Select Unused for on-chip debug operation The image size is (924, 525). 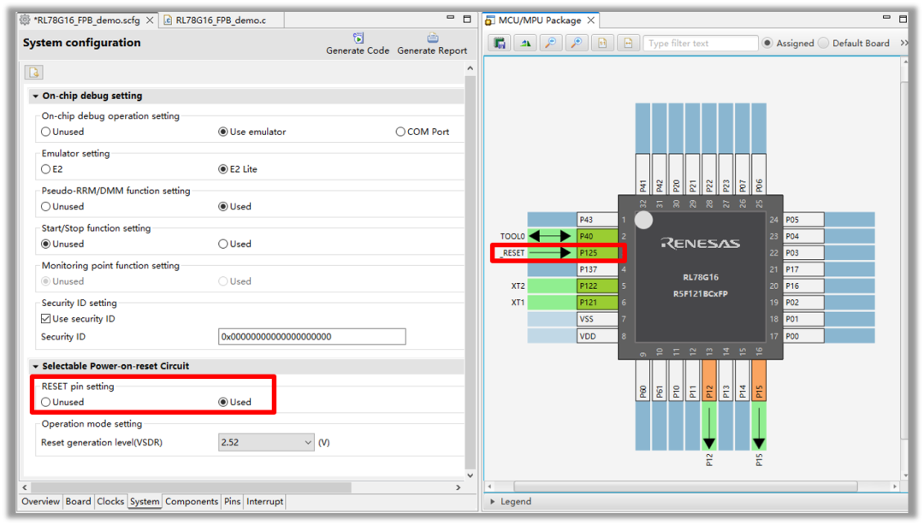[46, 132]
